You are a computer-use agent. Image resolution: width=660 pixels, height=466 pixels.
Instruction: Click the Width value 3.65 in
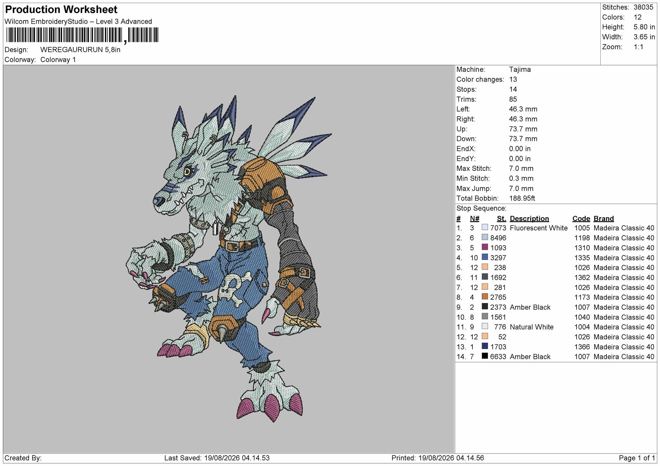click(644, 37)
